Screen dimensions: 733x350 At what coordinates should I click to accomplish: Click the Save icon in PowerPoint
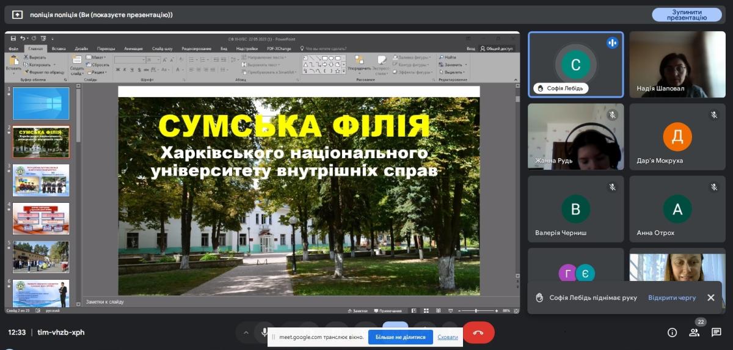point(14,38)
